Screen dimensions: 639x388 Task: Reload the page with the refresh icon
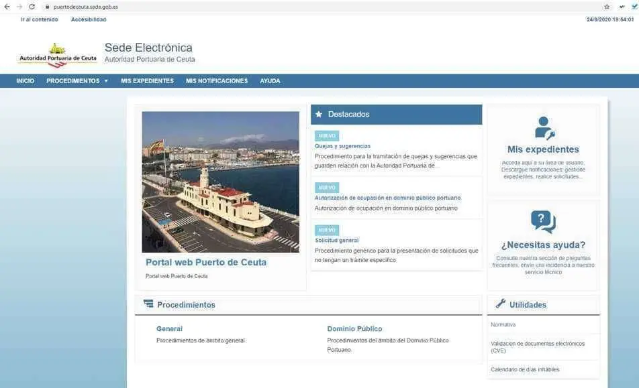coord(32,7)
